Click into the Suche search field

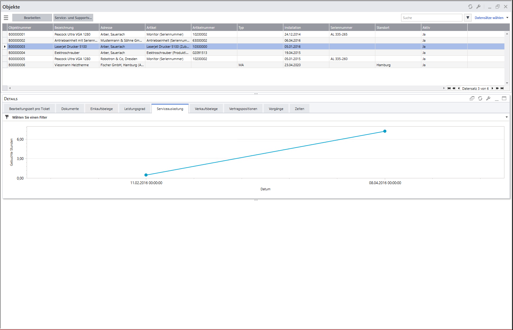pyautogui.click(x=431, y=18)
